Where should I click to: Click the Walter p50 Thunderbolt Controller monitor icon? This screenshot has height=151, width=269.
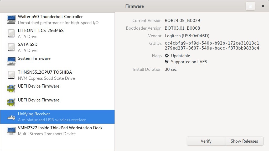[11, 19]
